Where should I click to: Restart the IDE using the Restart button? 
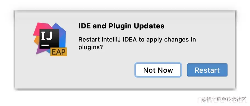click(x=207, y=70)
